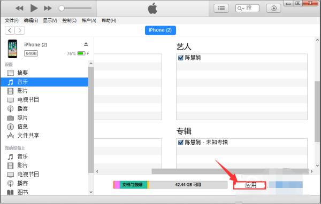Screen dimensions: 321x204
Task: Start playback with the play button
Action: point(34,9)
